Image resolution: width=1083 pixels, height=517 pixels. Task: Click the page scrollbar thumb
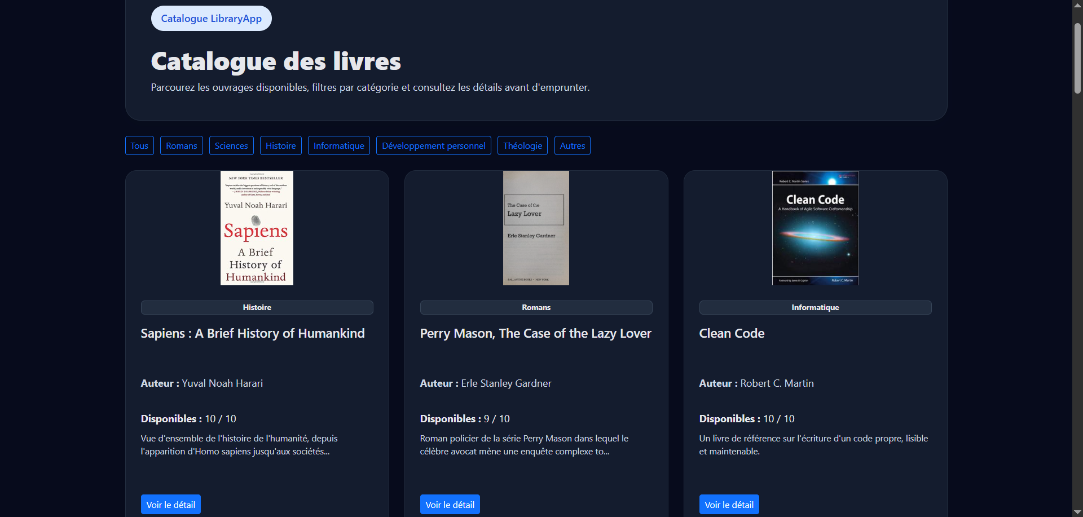click(1077, 58)
